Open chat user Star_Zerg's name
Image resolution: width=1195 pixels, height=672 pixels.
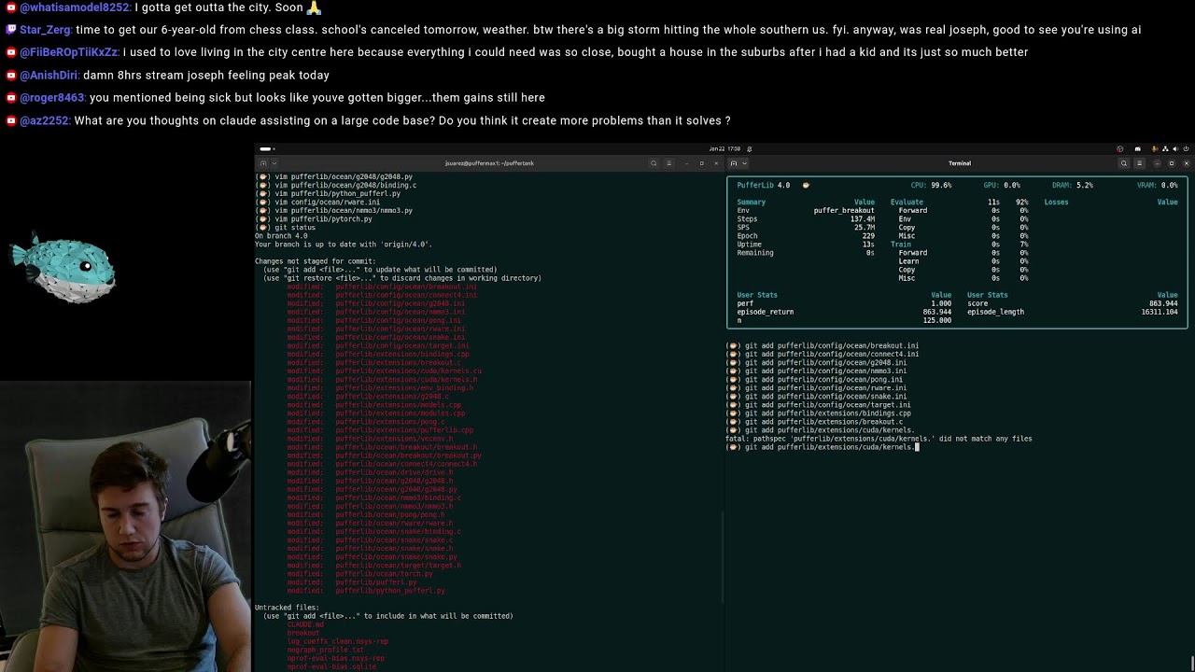point(46,30)
